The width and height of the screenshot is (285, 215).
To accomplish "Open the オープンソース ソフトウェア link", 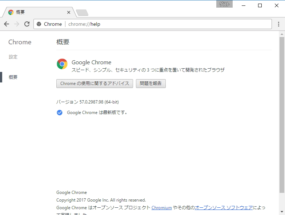I will click(224, 208).
